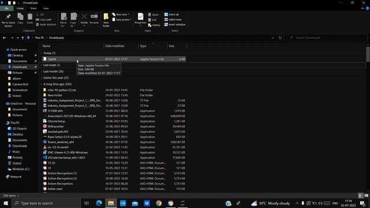The width and height of the screenshot is (370, 208).
Task: Switch to the Share ribbon tab
Action: (34, 8)
